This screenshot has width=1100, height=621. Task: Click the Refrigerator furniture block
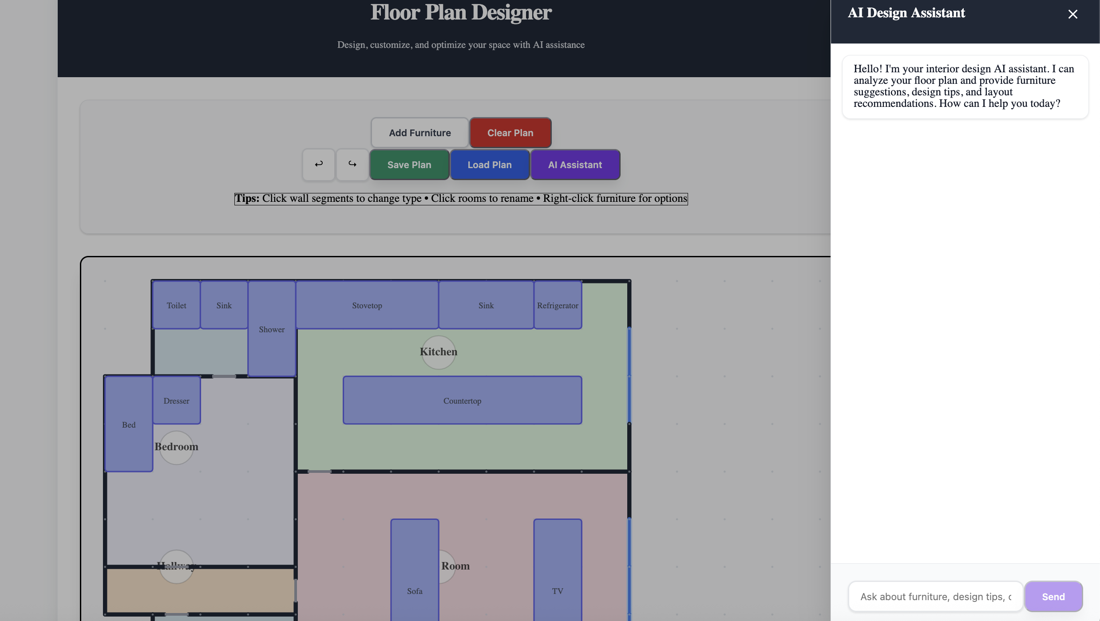coord(557,305)
